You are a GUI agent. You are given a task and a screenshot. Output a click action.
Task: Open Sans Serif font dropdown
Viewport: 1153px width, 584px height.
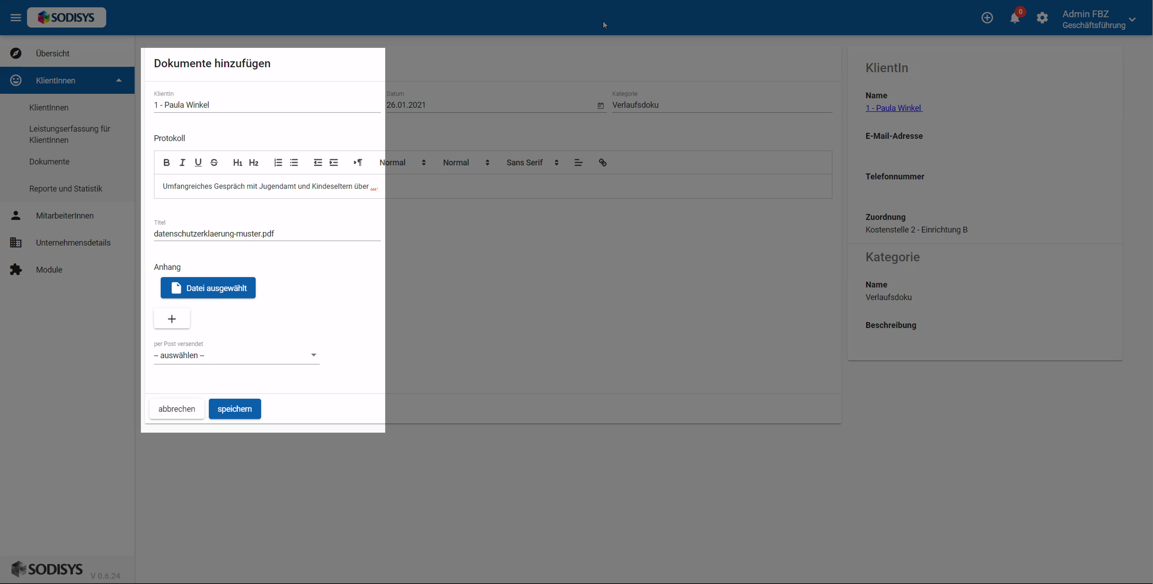point(532,163)
